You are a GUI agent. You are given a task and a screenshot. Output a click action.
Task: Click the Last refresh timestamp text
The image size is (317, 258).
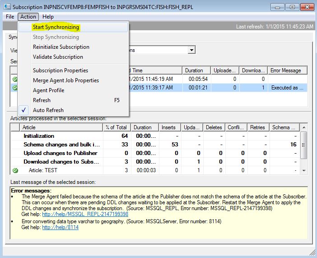point(275,27)
